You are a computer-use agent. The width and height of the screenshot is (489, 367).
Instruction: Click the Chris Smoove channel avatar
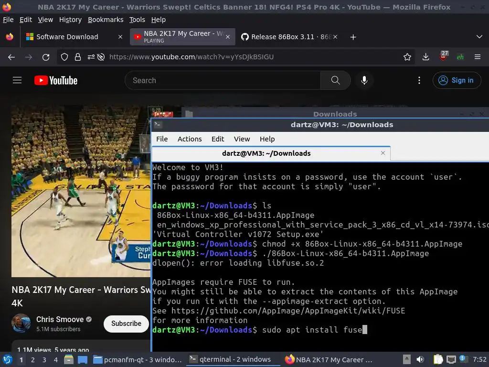click(x=21, y=323)
